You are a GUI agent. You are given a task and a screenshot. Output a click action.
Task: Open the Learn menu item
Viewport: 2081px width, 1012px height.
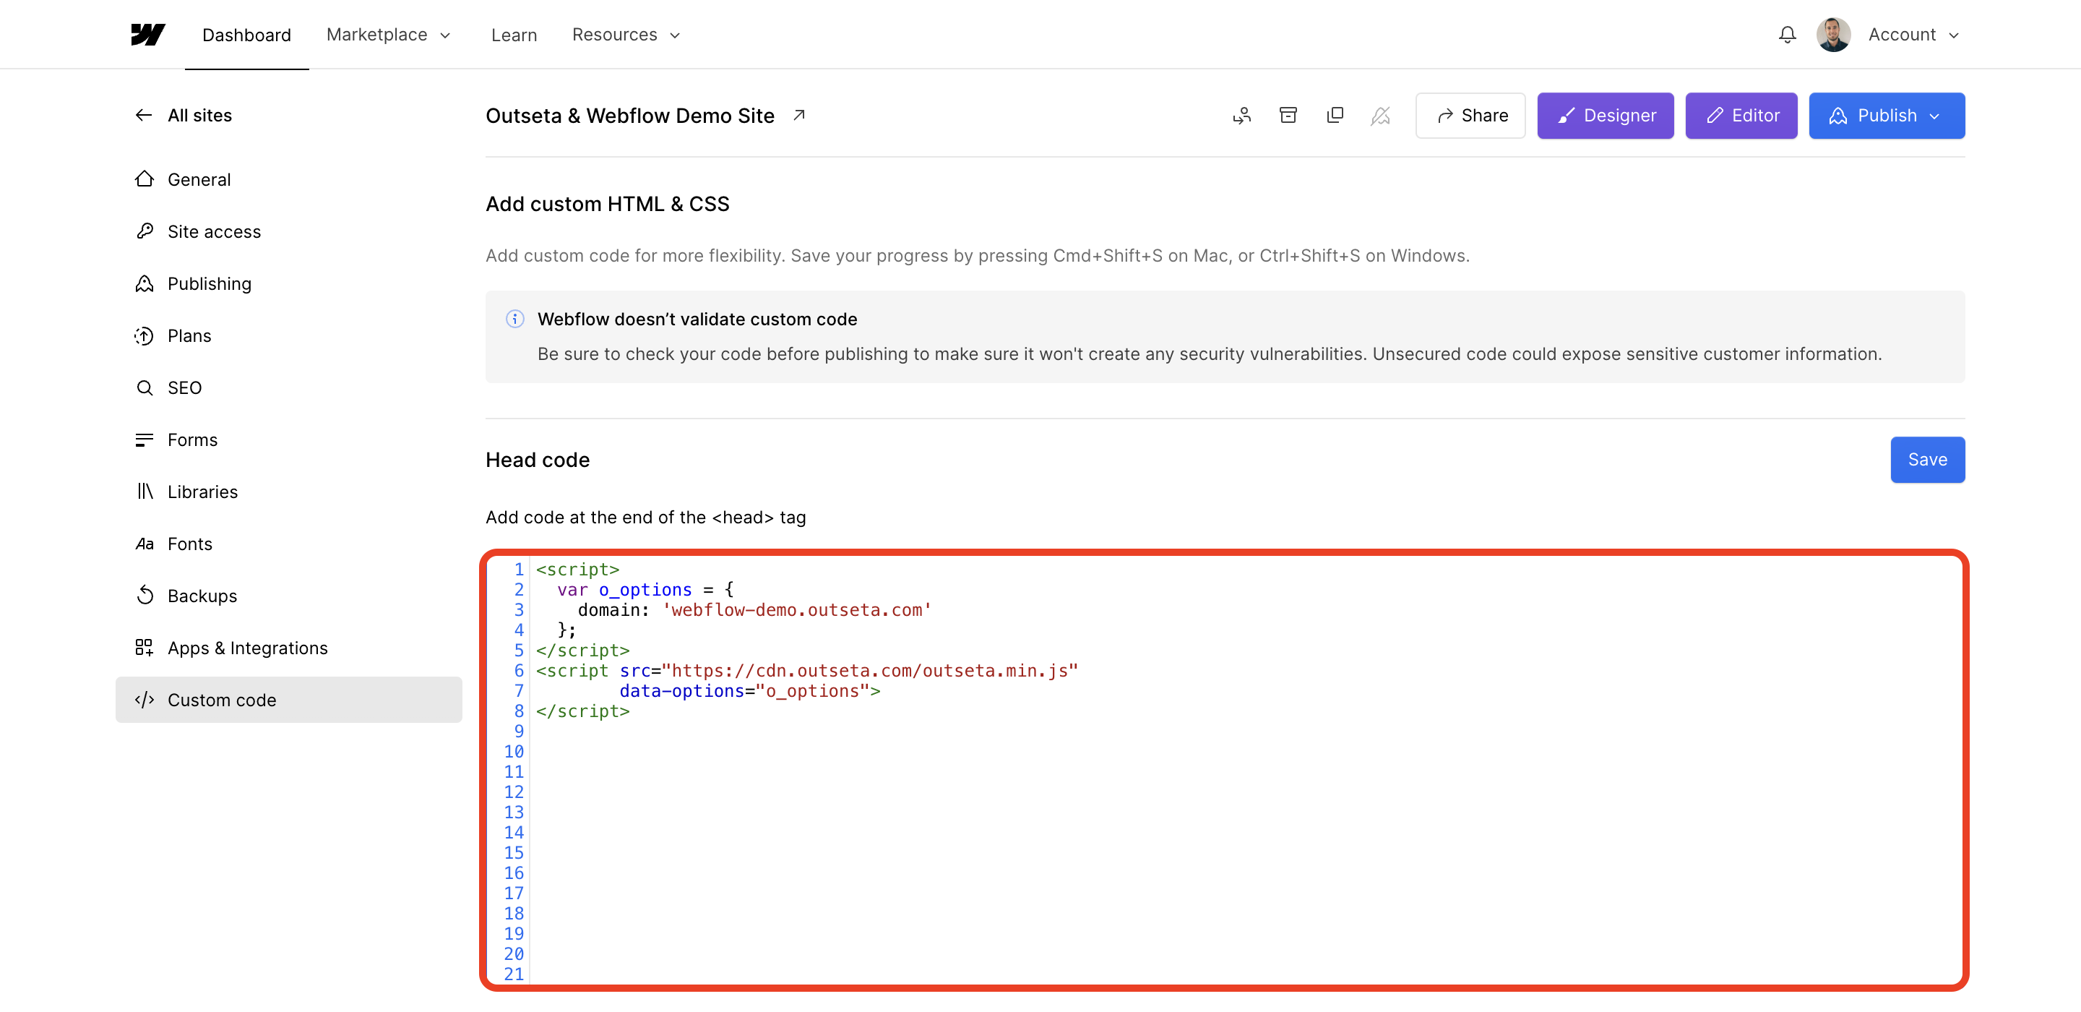coord(514,35)
